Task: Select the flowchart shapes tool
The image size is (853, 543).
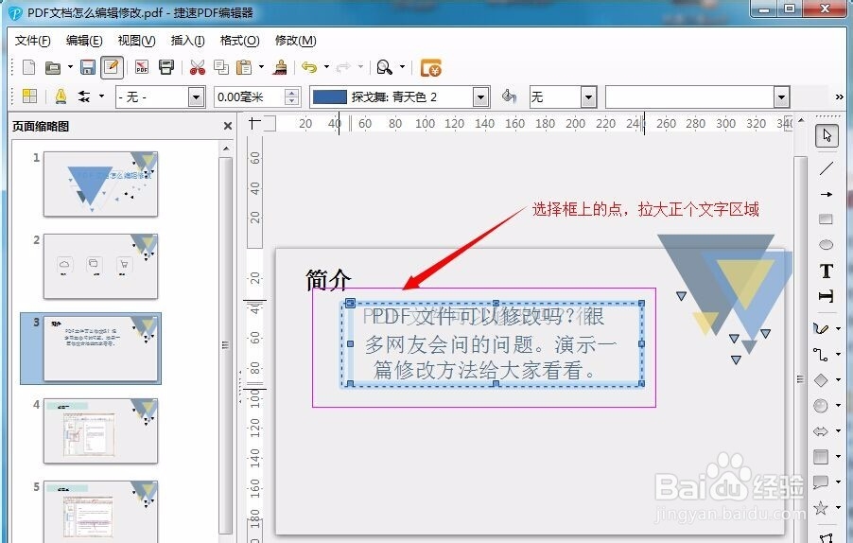Action: 822,457
